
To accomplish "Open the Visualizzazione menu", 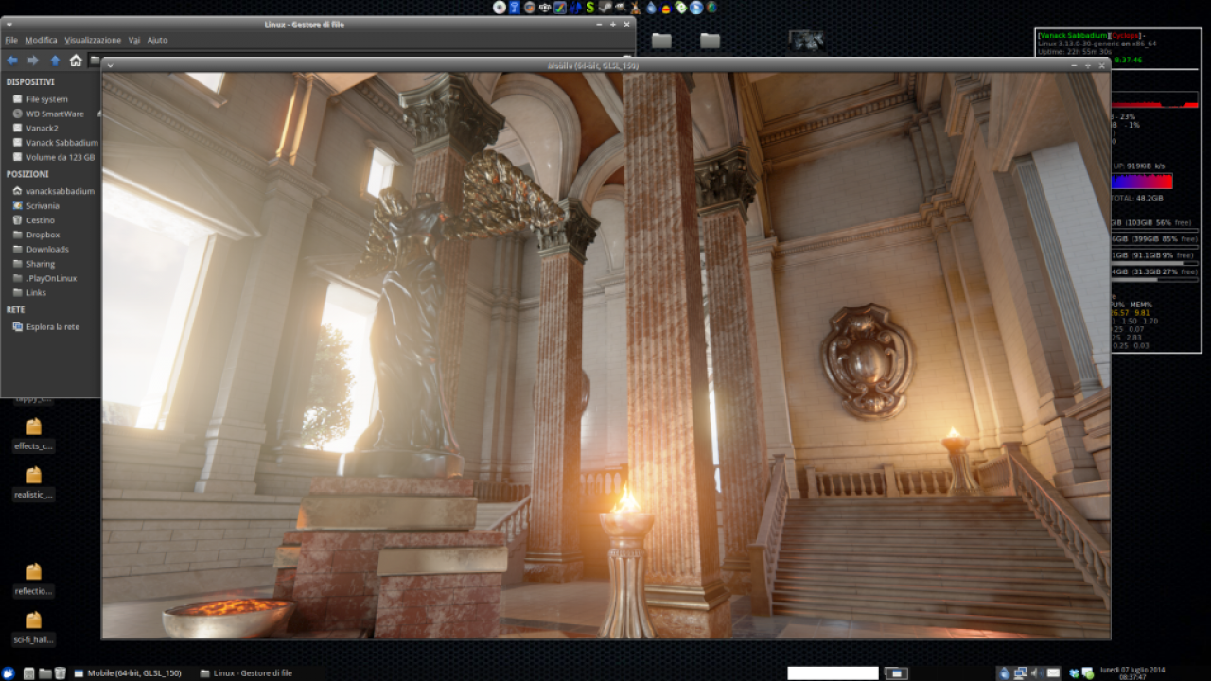I will [x=93, y=40].
